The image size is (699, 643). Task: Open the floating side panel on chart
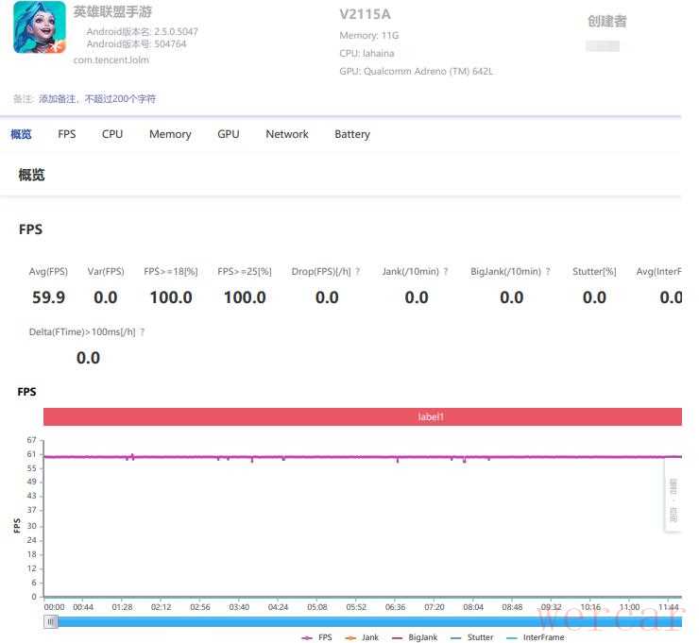tap(673, 499)
